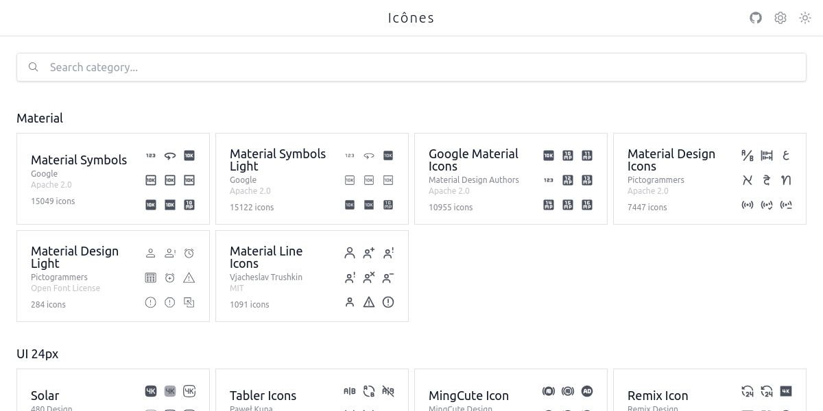Open the Material Symbols collection
This screenshot has height=411, width=823.
pos(79,160)
